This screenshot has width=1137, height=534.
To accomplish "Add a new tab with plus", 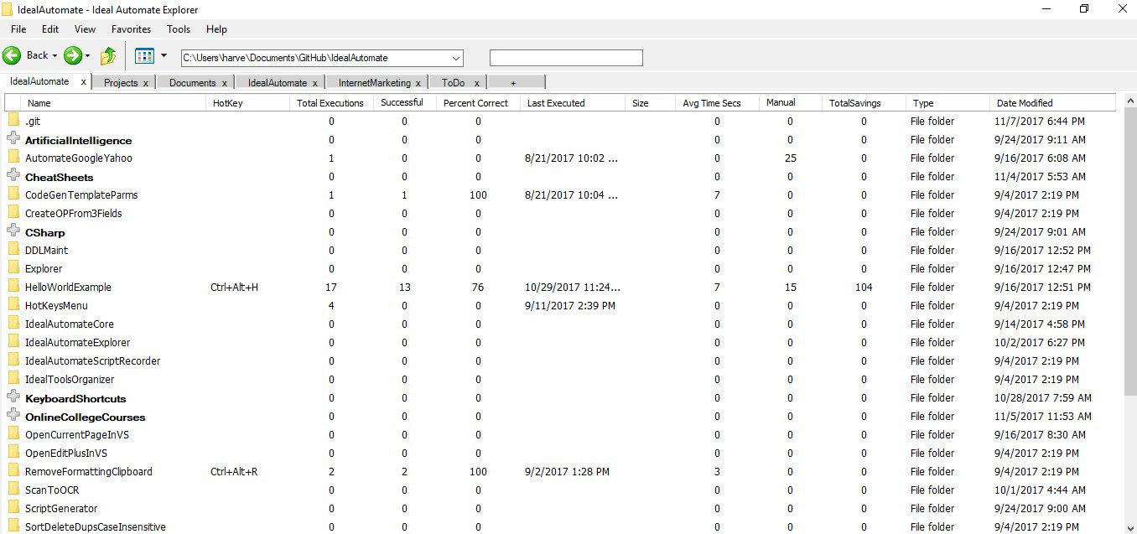I will pos(513,83).
